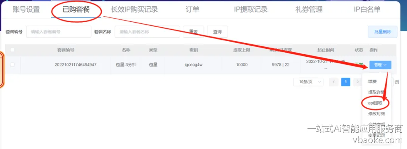The width and height of the screenshot is (407, 149).
Task: Go to the previous page arrow
Action: tap(334, 82)
